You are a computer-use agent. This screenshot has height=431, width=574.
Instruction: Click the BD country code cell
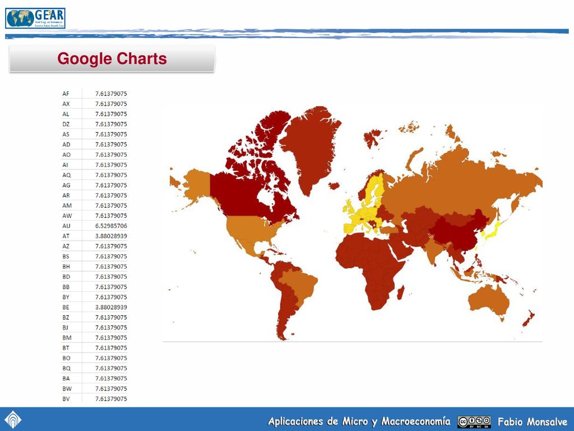66,277
